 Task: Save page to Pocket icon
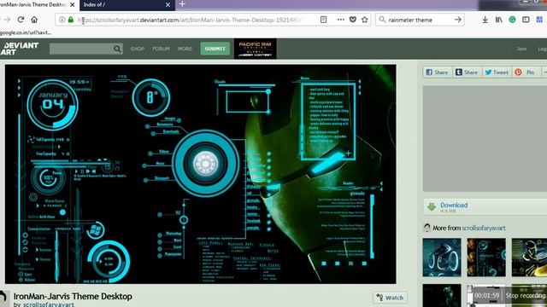pyautogui.click(x=353, y=20)
